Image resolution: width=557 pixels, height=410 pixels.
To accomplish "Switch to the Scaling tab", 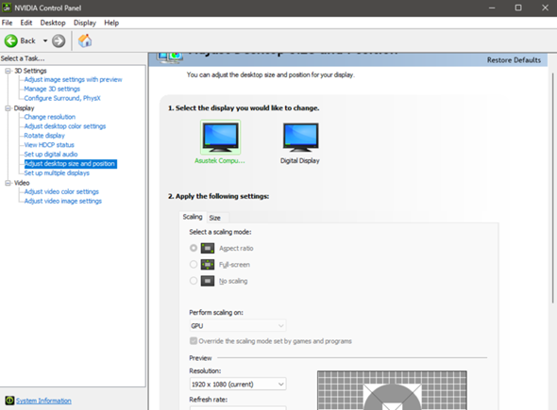I will coord(193,217).
